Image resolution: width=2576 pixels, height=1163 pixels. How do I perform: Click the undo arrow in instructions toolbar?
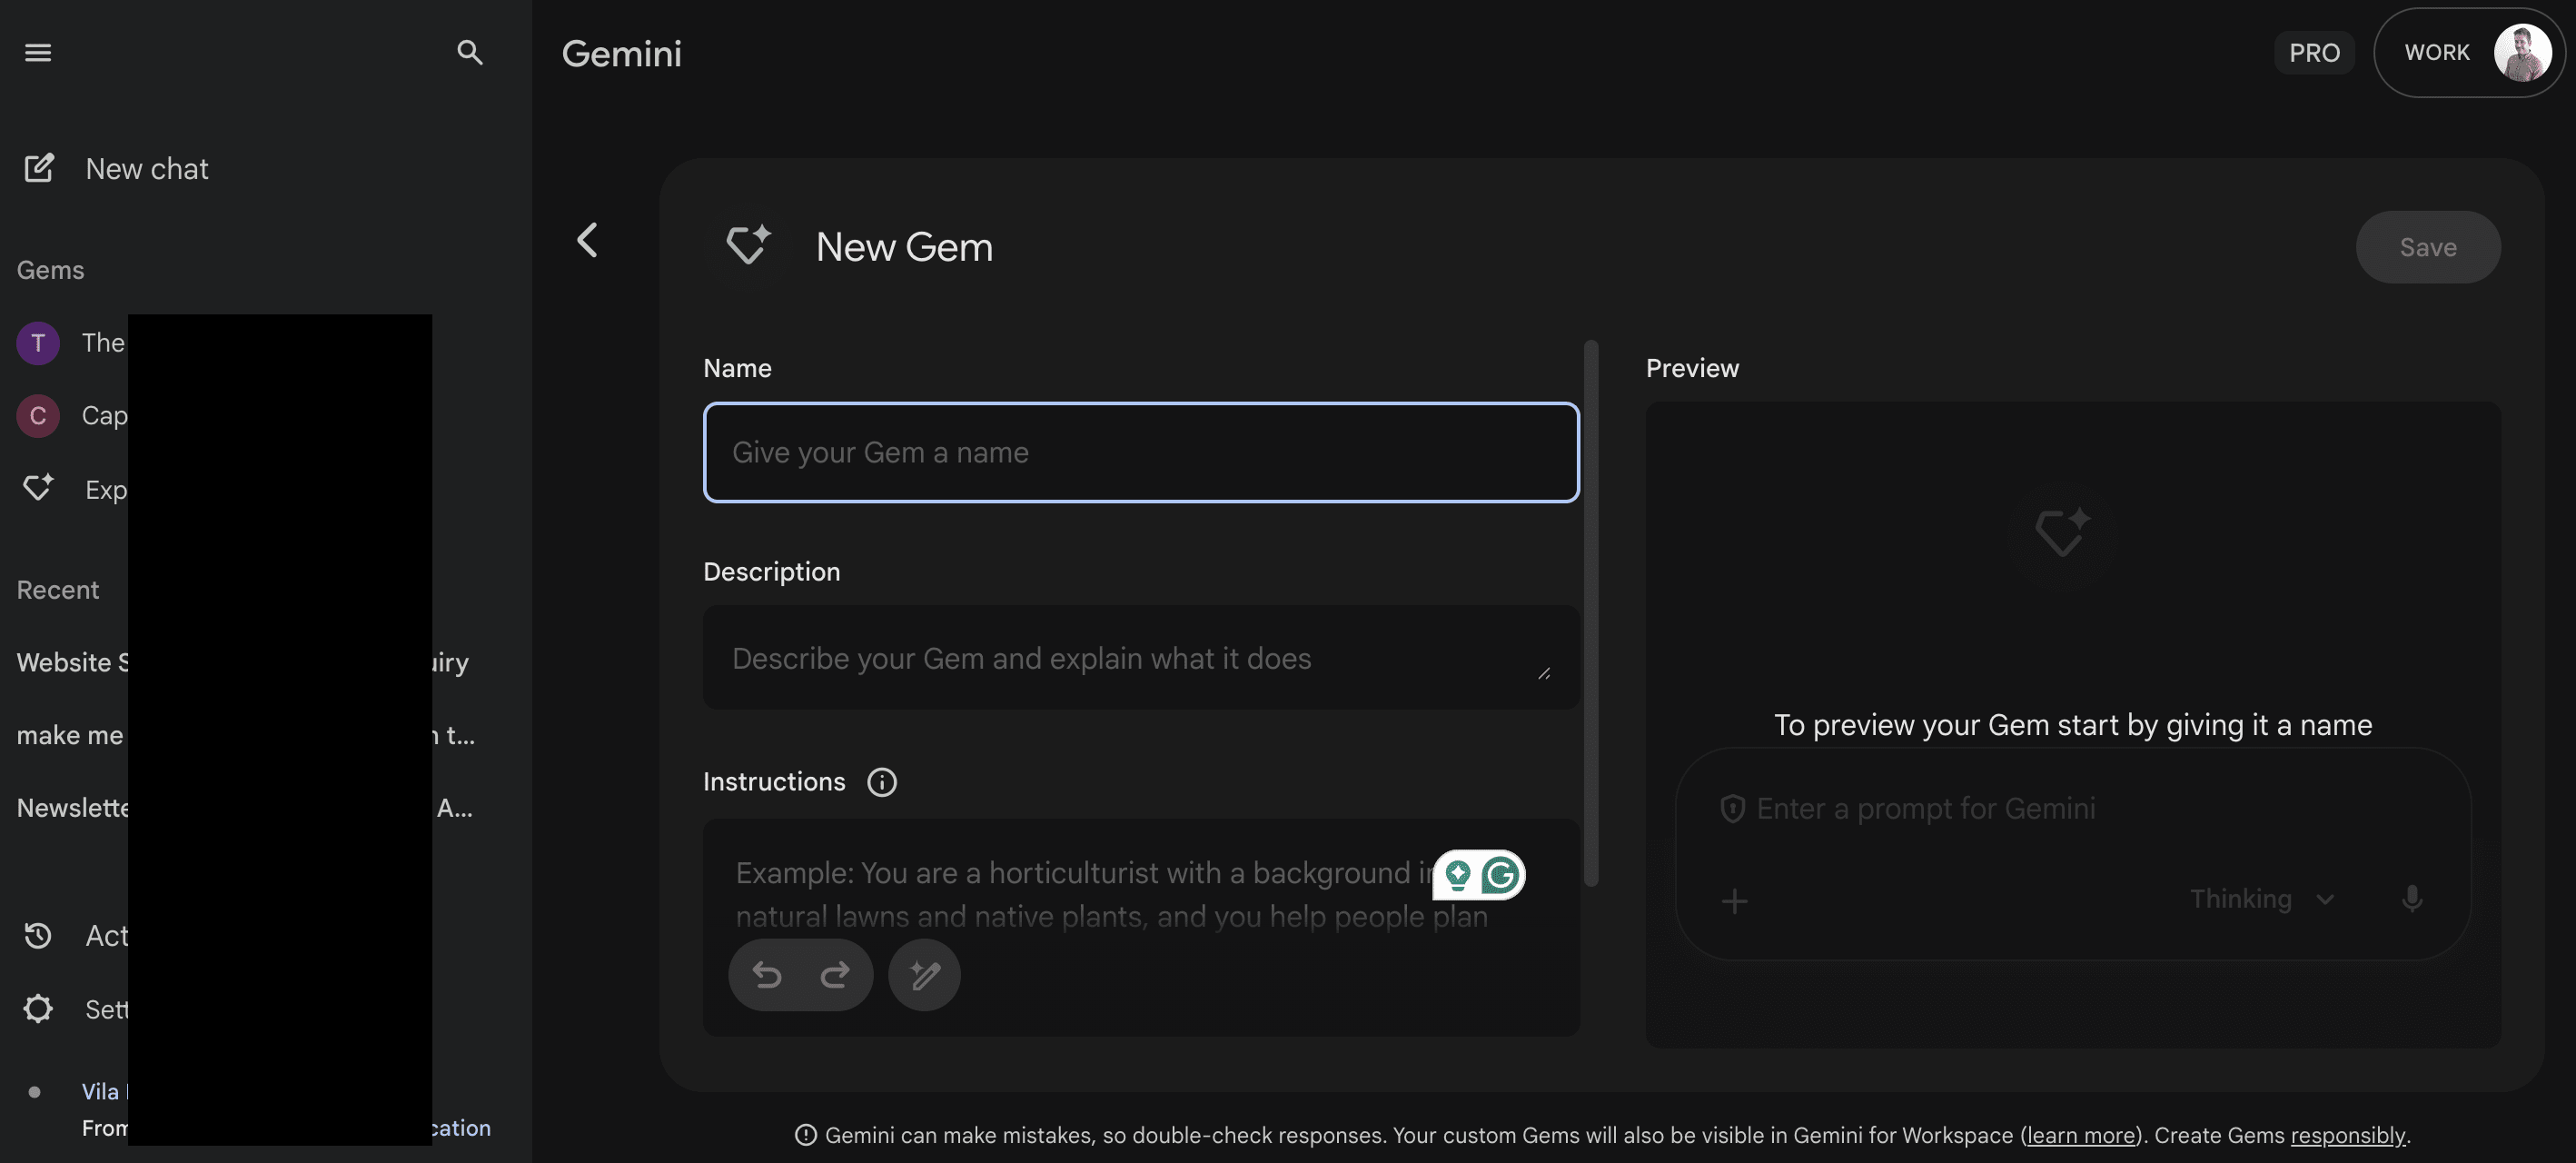click(767, 975)
